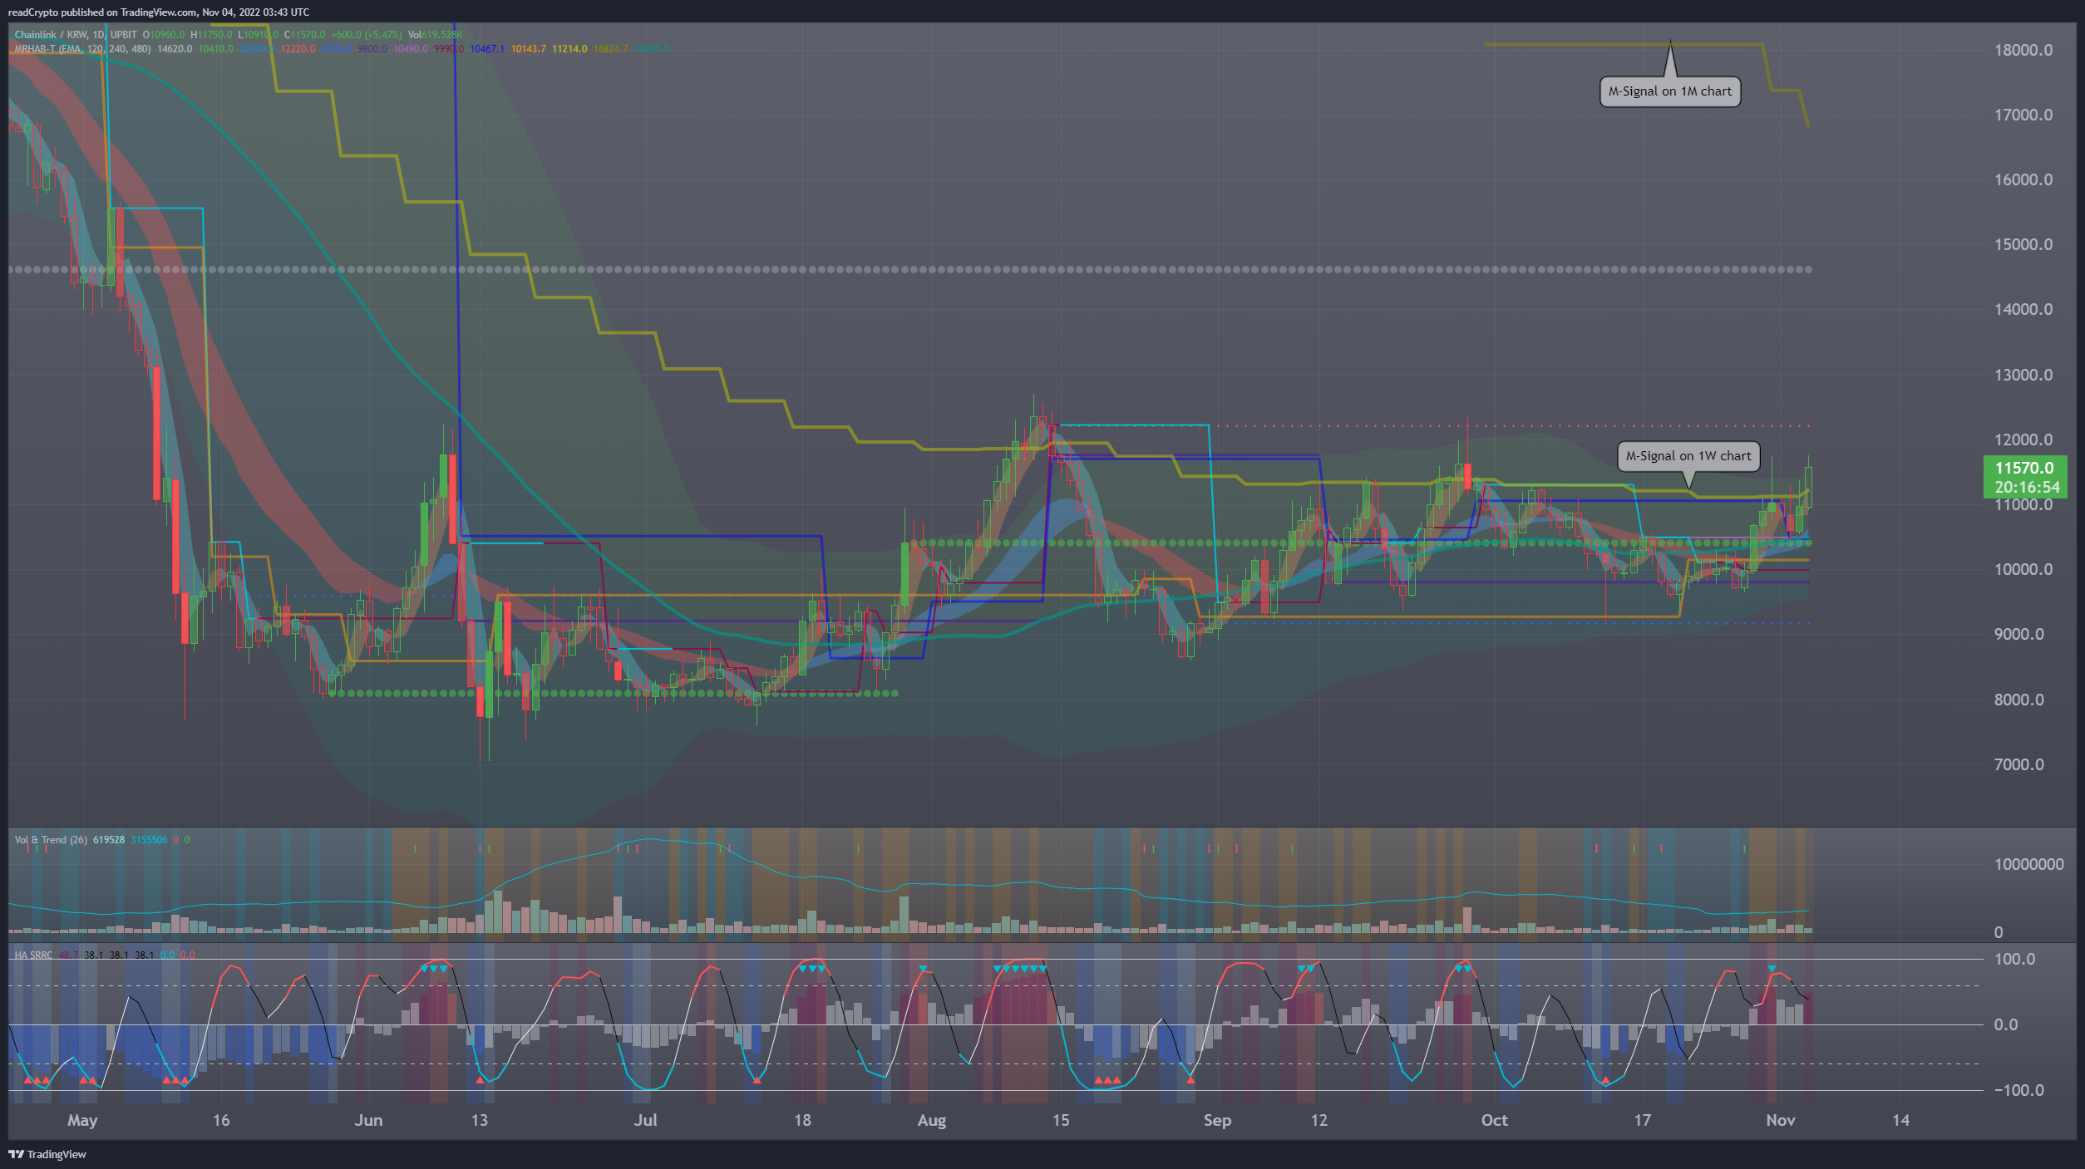Click the −100.0 oscillator axis label

[2018, 1090]
